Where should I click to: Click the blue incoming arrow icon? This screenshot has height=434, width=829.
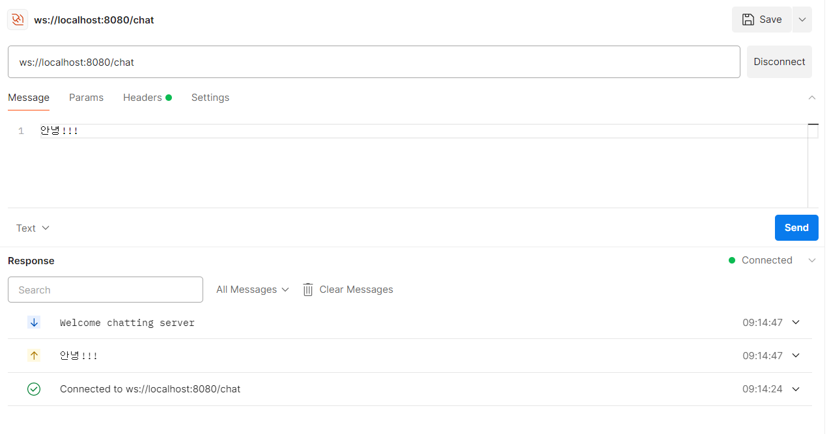point(34,322)
